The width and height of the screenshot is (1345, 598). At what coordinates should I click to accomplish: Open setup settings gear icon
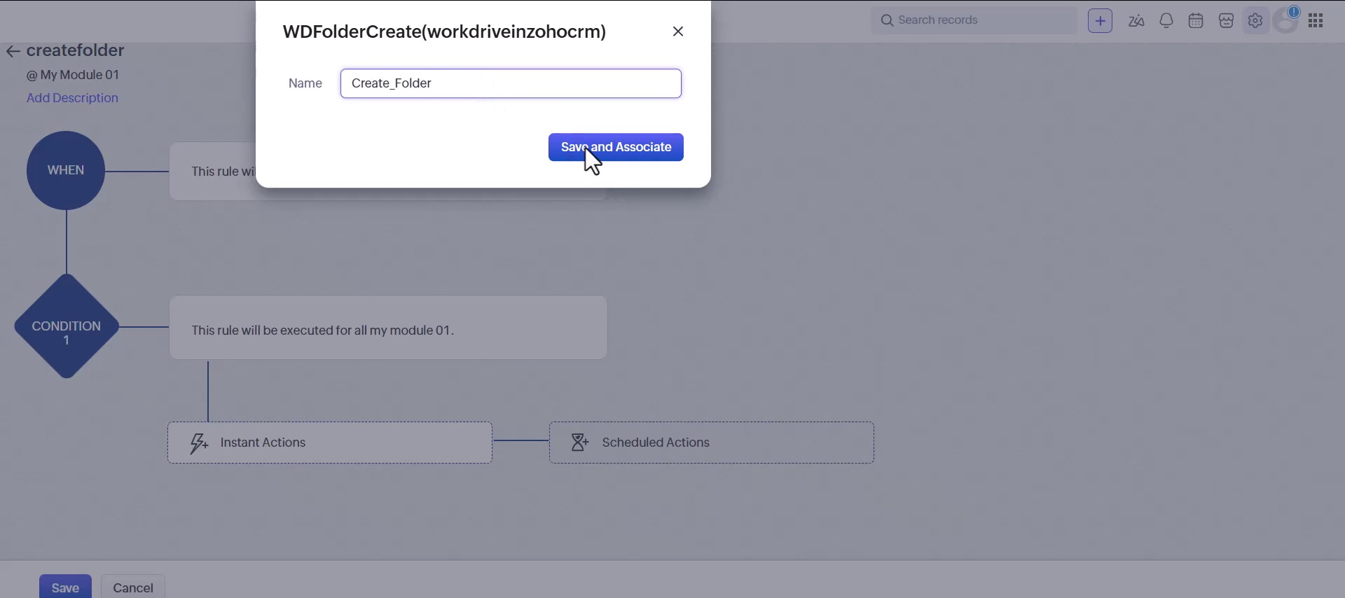(x=1256, y=21)
